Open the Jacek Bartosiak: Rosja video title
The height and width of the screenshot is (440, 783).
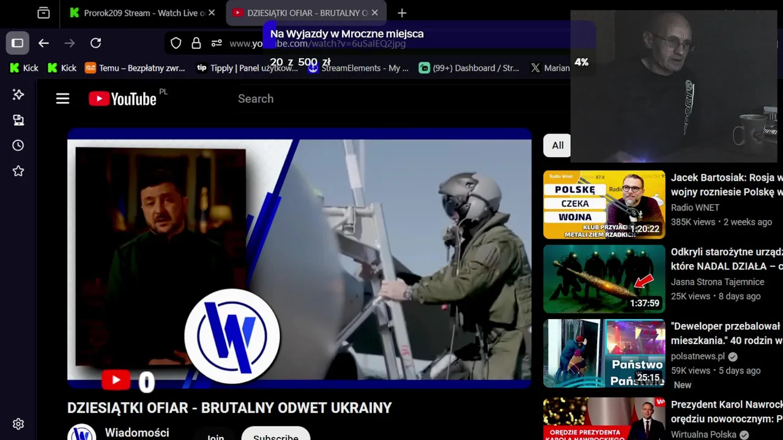point(727,185)
